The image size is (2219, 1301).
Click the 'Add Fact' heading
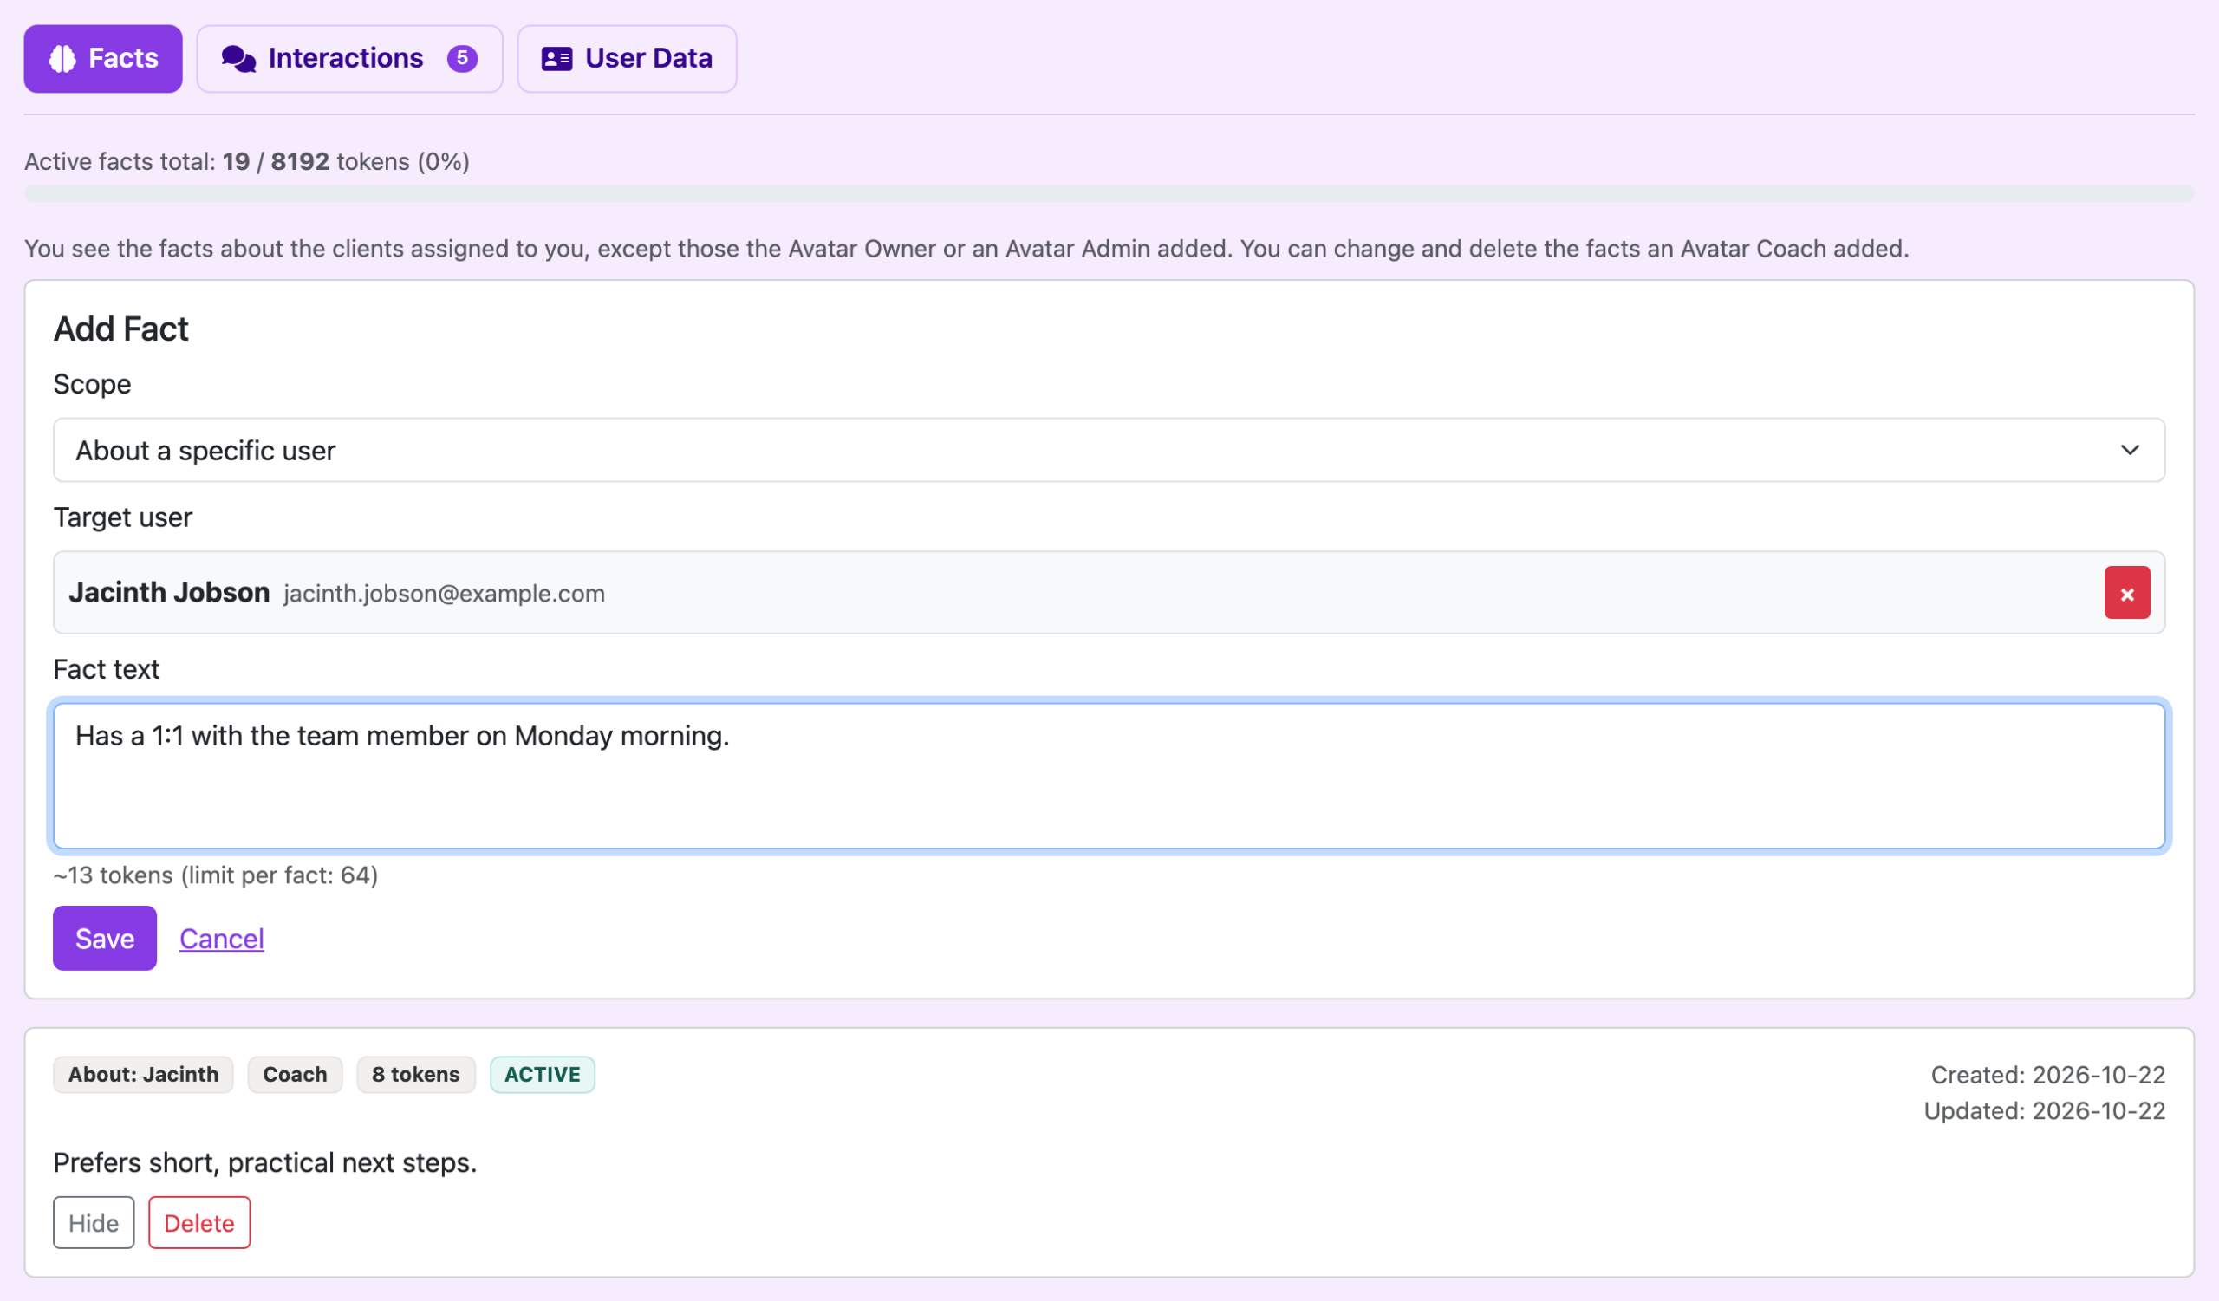click(120, 329)
